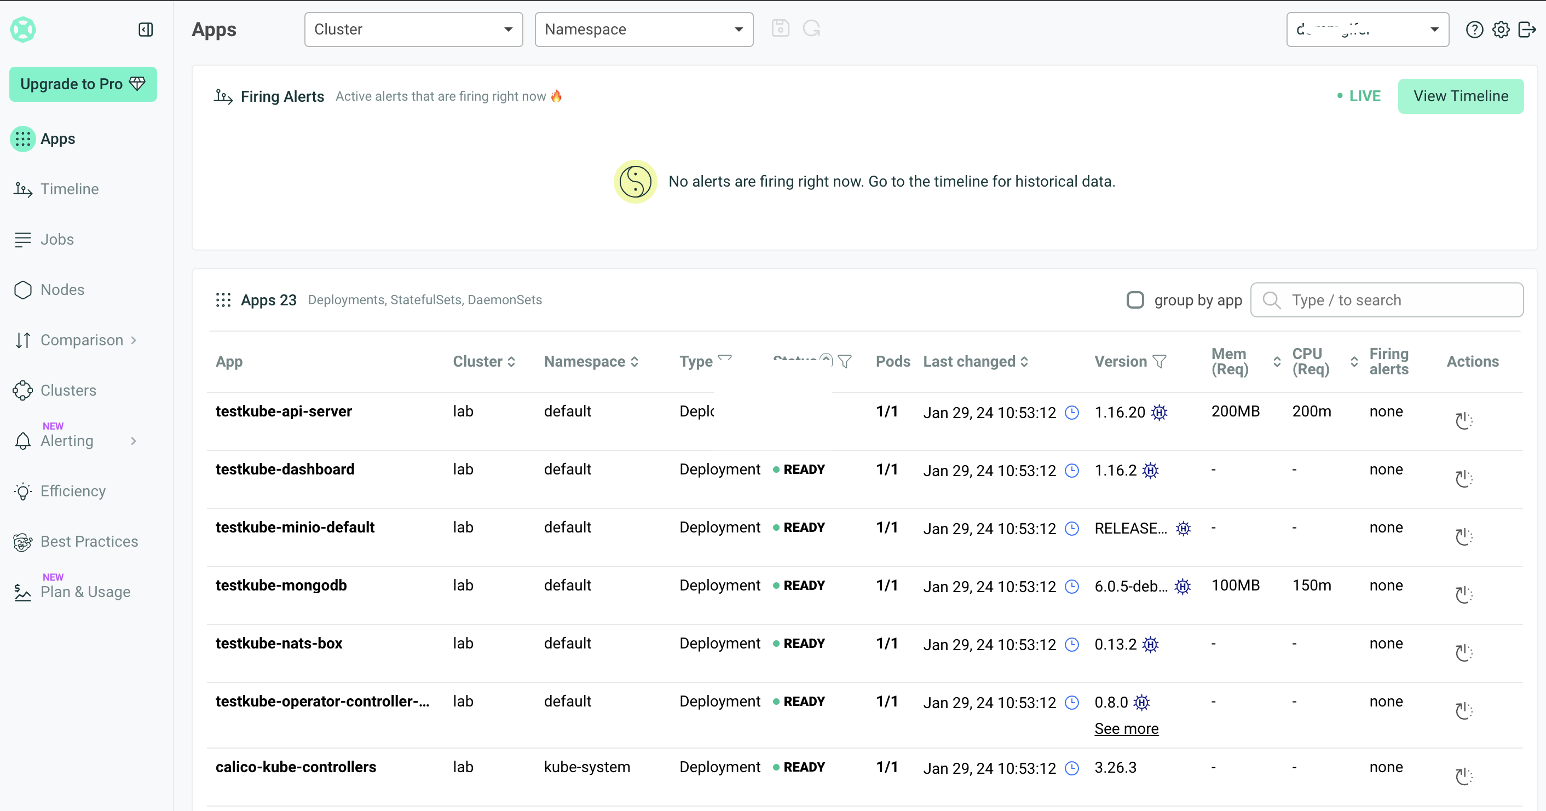1546x811 pixels.
Task: Open the Cluster dropdown
Action: (413, 30)
